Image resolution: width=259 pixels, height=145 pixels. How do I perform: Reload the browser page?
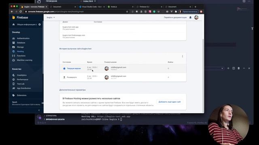[21, 12]
